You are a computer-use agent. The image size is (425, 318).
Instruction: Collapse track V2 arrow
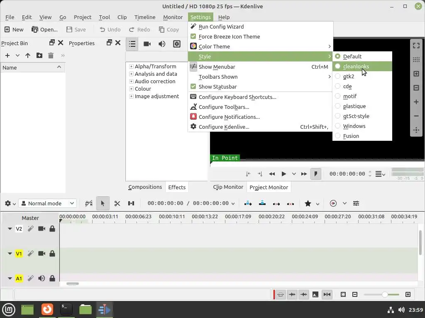point(10,229)
